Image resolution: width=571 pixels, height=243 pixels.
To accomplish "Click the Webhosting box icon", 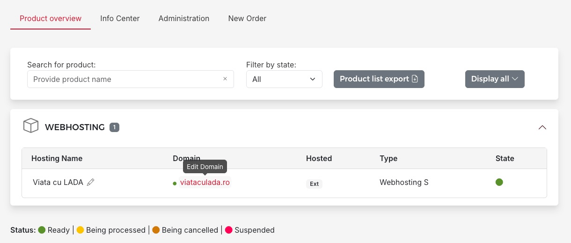I will 30,126.
